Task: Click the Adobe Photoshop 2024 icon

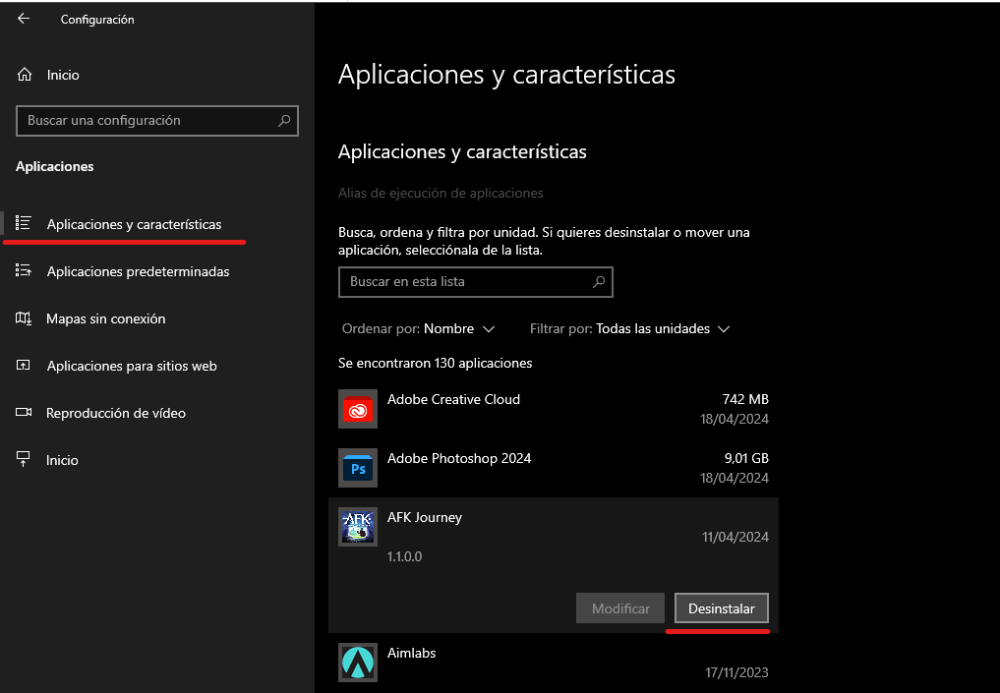Action: click(357, 468)
